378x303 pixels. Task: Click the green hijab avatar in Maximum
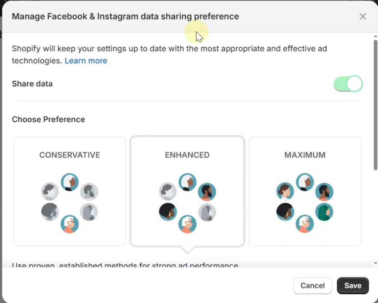click(x=324, y=212)
